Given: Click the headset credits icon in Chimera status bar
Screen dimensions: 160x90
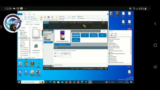Looking at the screenshot, I should click(98, 68).
